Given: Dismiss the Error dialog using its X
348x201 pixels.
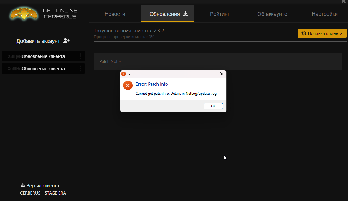Looking at the screenshot, I should (222, 74).
